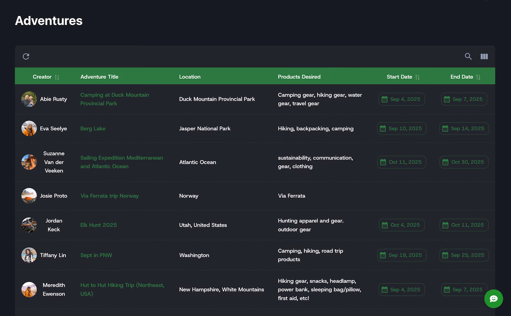Click calendar icon beside Sep 19, 2025
This screenshot has height=316, width=511.
pyautogui.click(x=383, y=255)
